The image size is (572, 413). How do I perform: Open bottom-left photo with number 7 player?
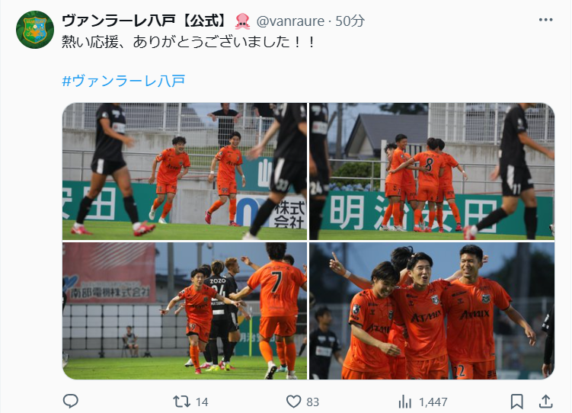coord(184,311)
